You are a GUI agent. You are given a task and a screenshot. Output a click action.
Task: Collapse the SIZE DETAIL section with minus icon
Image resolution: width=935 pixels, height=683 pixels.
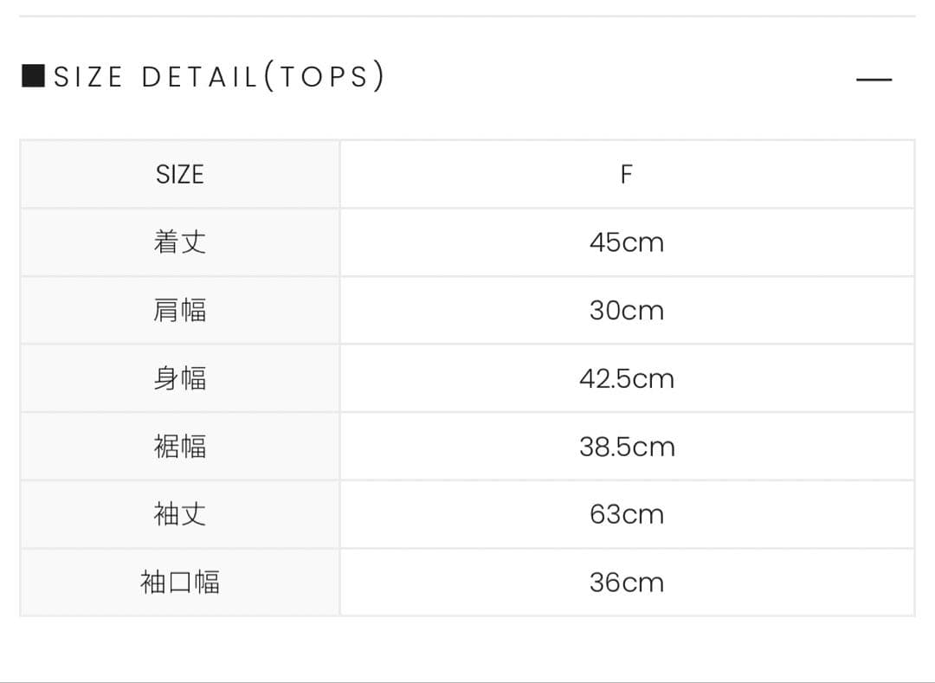coord(874,80)
